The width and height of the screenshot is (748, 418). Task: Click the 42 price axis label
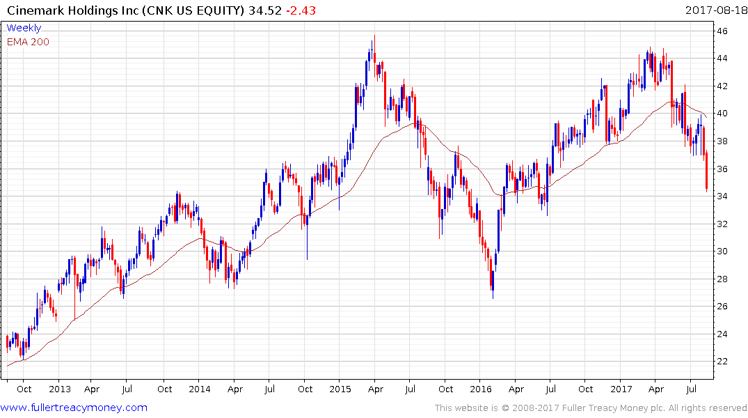[x=722, y=86]
